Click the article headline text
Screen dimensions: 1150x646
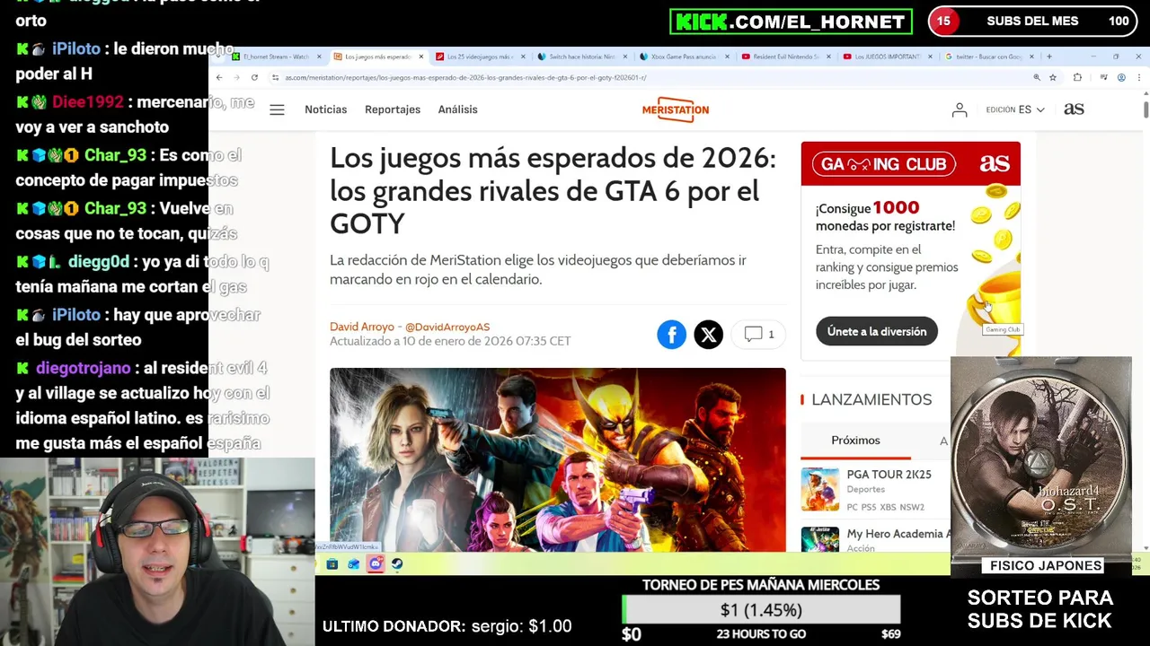(553, 191)
